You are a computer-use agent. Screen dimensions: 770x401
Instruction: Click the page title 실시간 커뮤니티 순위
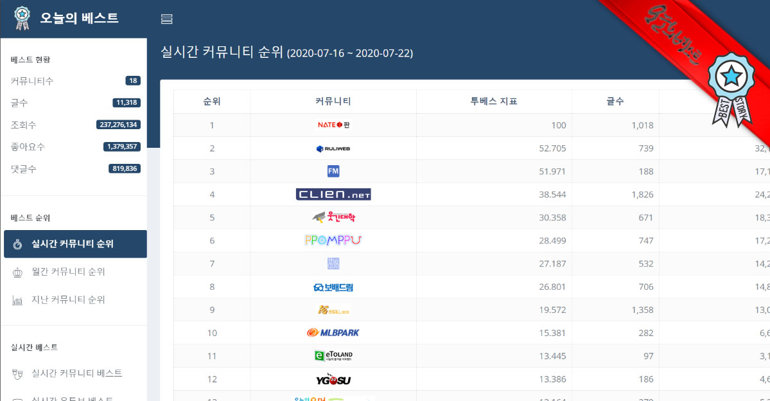pyautogui.click(x=222, y=51)
